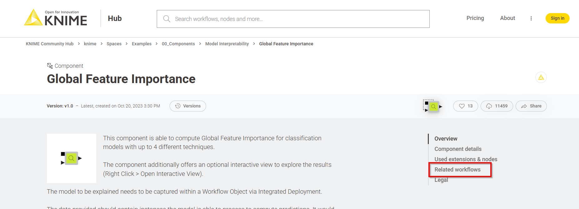Navigate to Model Interpretability breadcrumb
The height and width of the screenshot is (209, 579).
point(227,44)
